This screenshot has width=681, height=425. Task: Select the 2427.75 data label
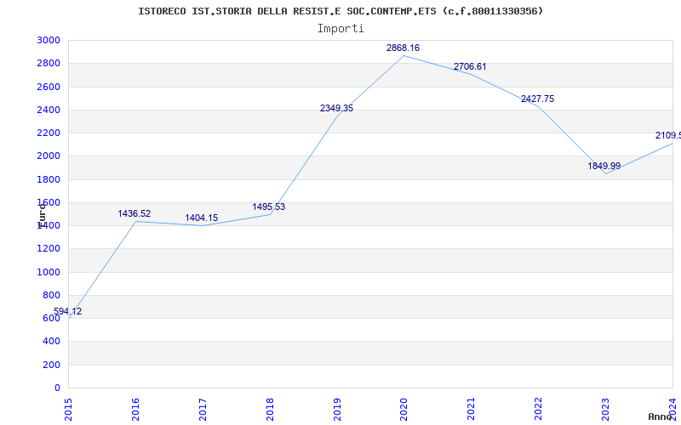click(x=538, y=99)
